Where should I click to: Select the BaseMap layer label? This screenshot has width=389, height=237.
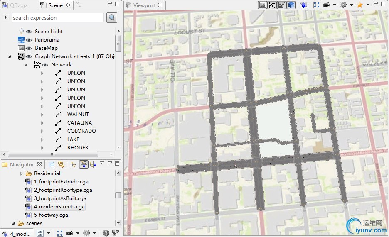[x=46, y=48]
